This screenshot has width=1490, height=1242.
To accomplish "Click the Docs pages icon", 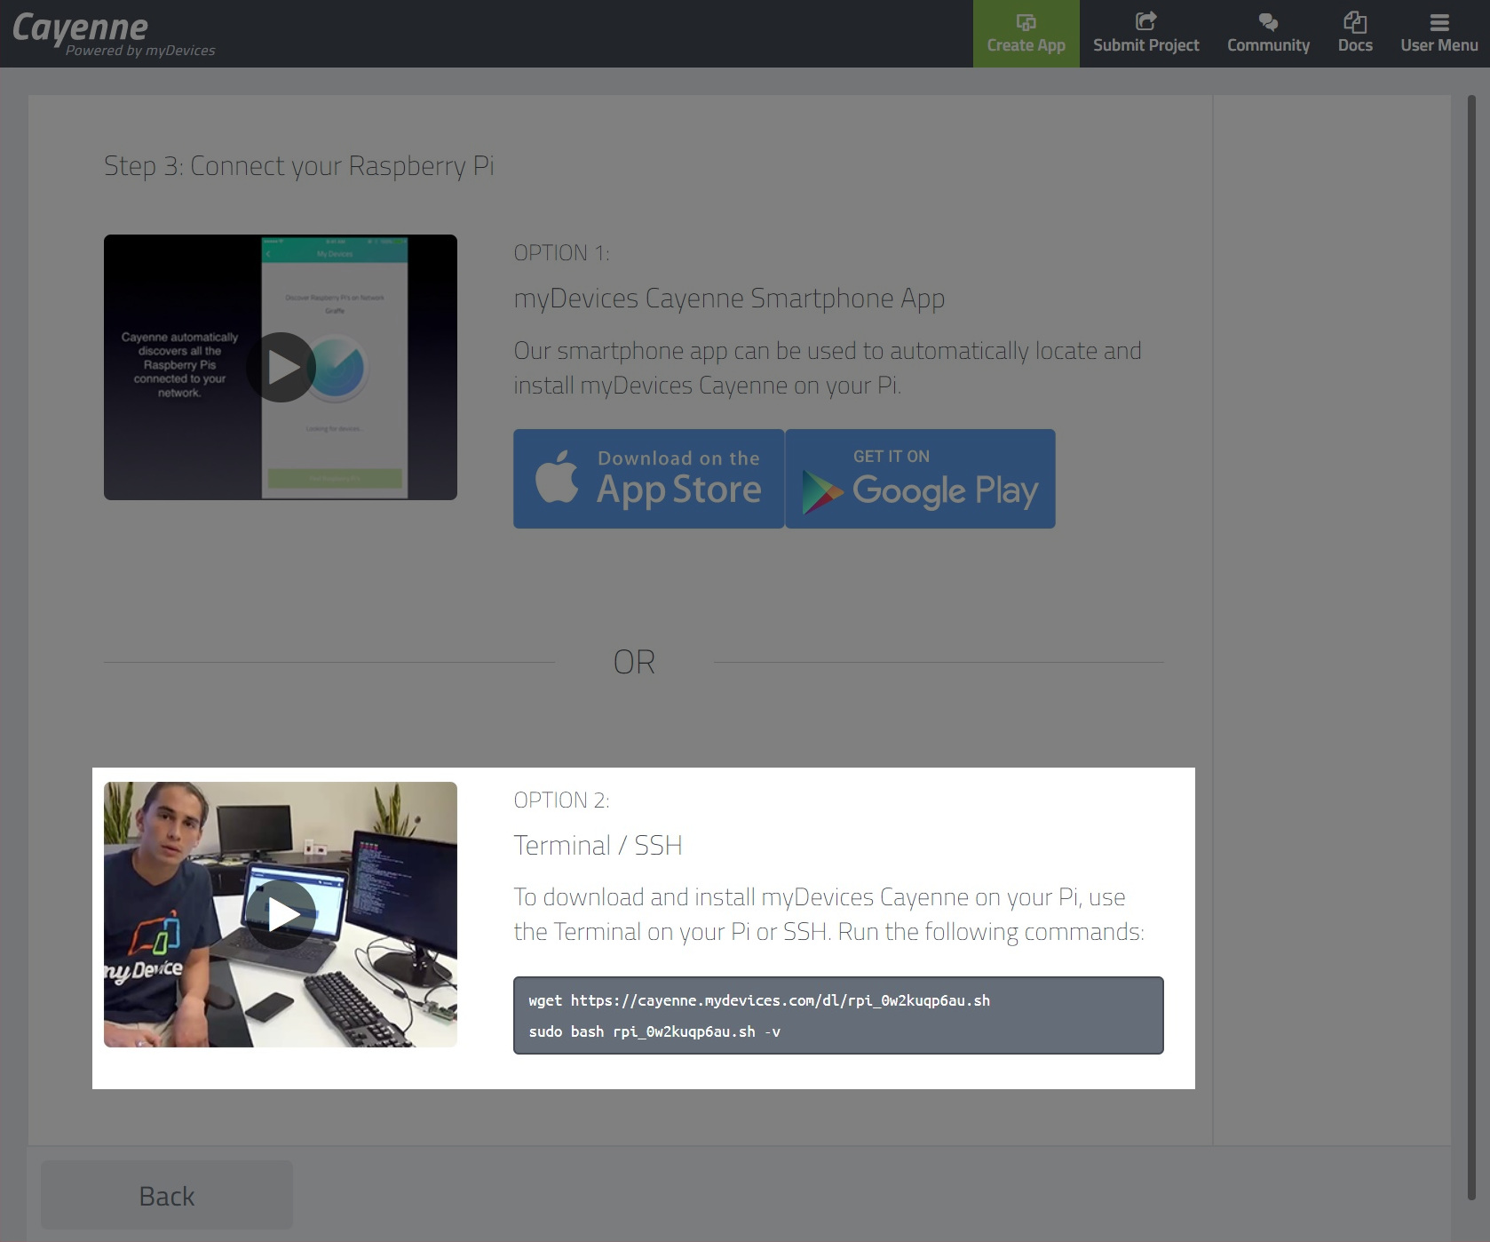I will (x=1355, y=21).
